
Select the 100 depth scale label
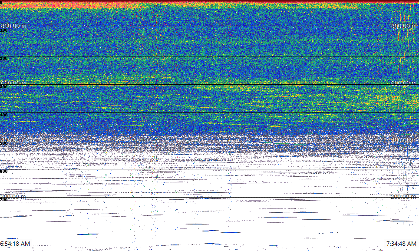4,30
